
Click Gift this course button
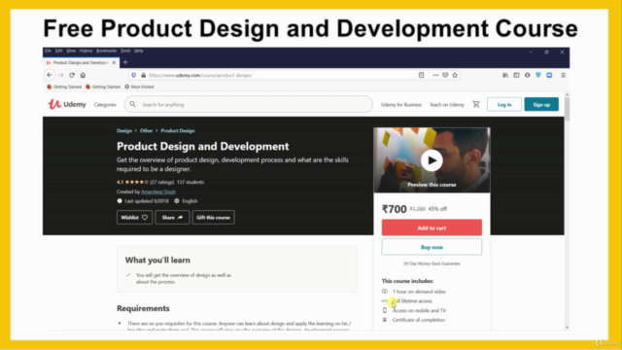[214, 218]
